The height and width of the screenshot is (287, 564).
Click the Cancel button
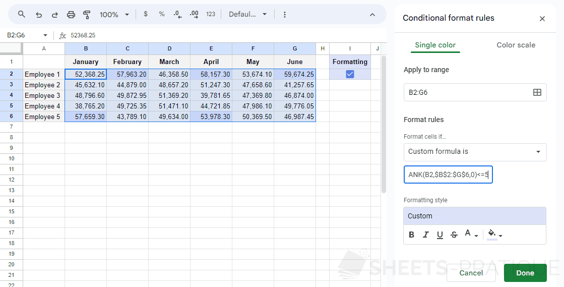471,273
